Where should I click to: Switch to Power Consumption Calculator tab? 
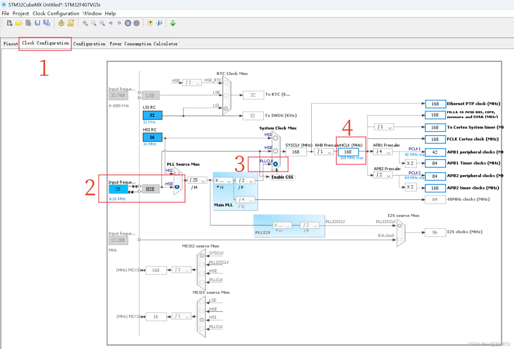pos(143,44)
